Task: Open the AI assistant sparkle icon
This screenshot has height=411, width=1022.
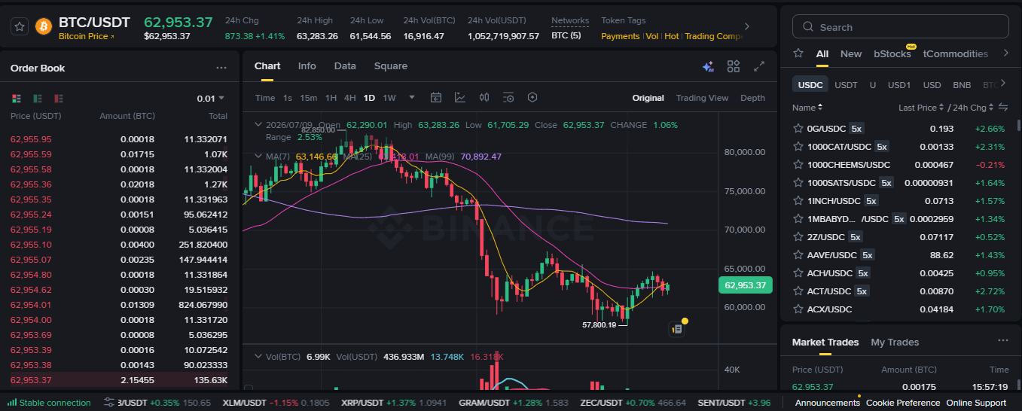Action: [708, 66]
